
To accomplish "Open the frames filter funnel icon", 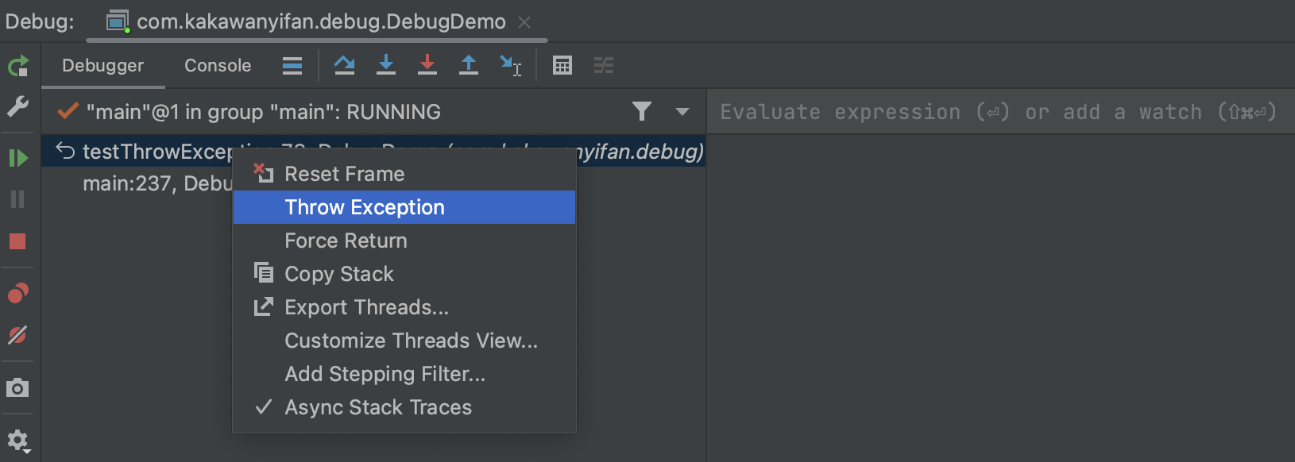I will [642, 112].
